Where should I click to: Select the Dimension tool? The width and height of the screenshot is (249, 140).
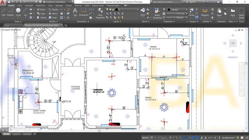coord(84,12)
